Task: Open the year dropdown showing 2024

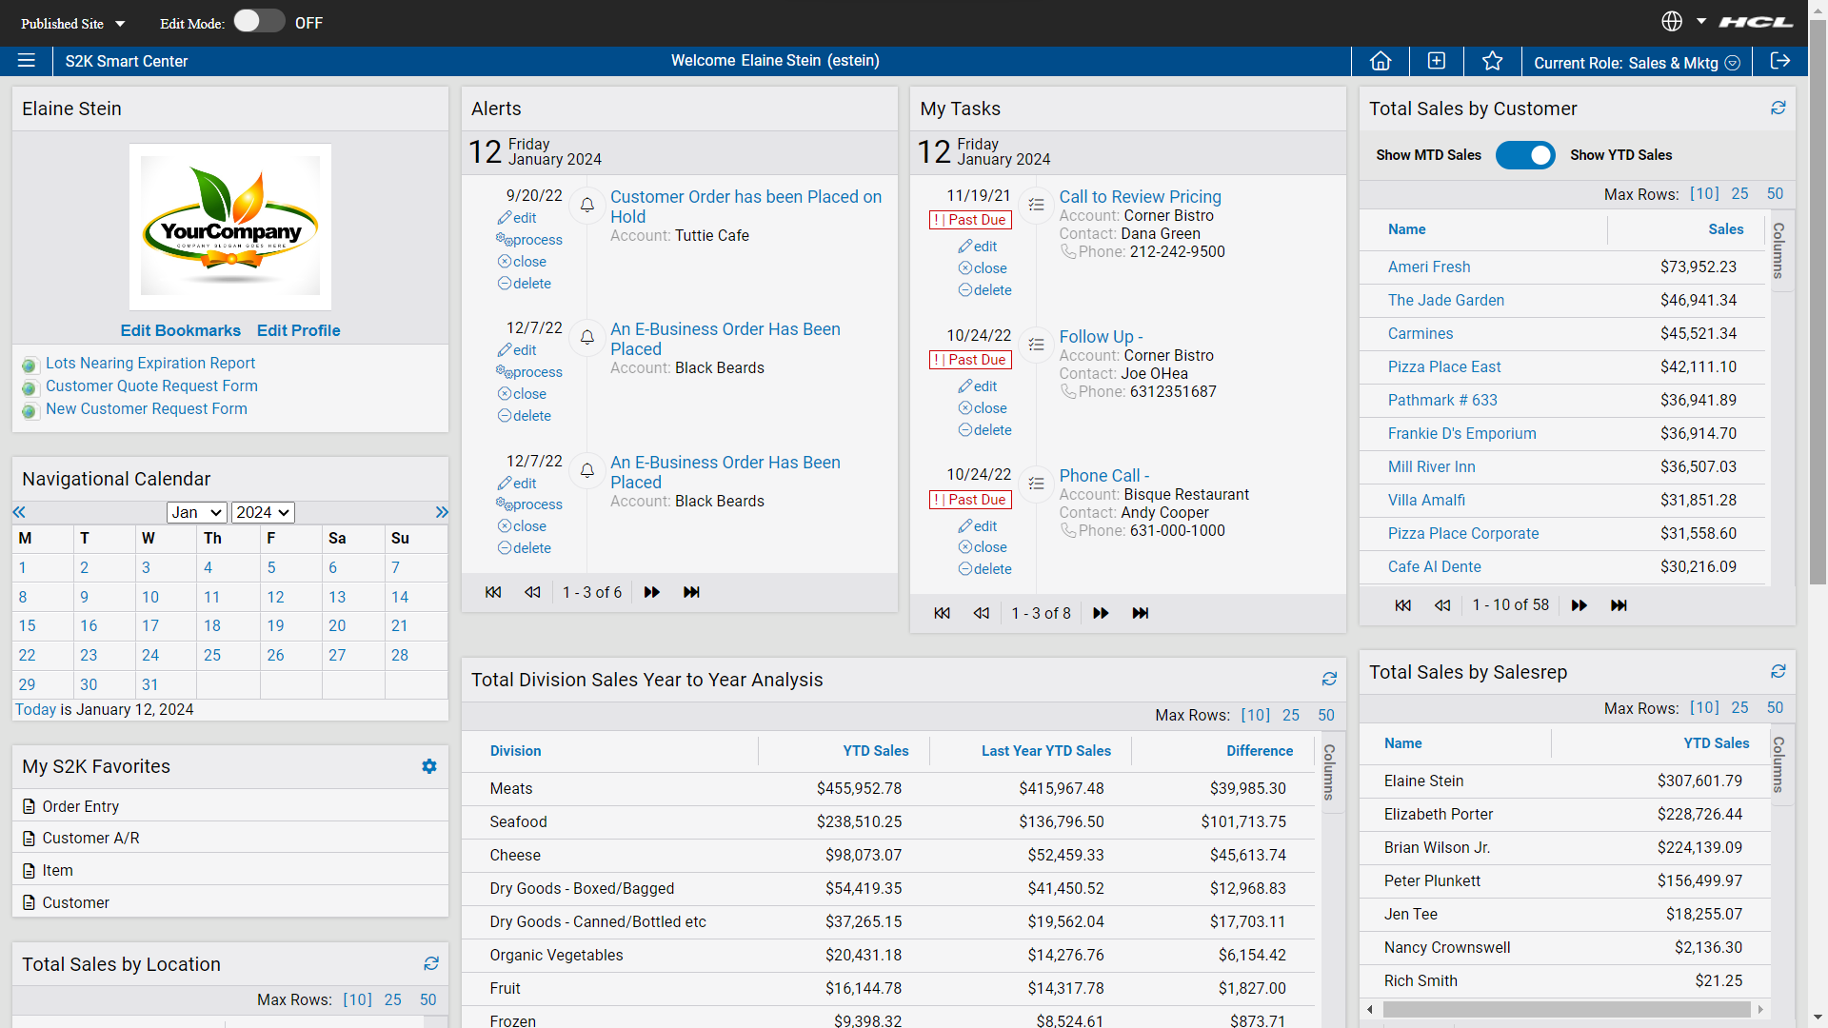Action: tap(263, 512)
